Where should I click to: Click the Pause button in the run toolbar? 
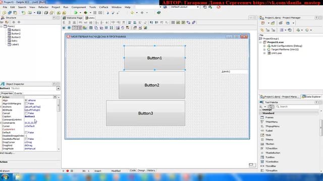click(95, 13)
